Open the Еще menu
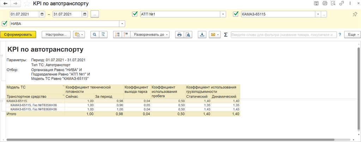Viewport: 361px width, 142px height. pos(353,34)
